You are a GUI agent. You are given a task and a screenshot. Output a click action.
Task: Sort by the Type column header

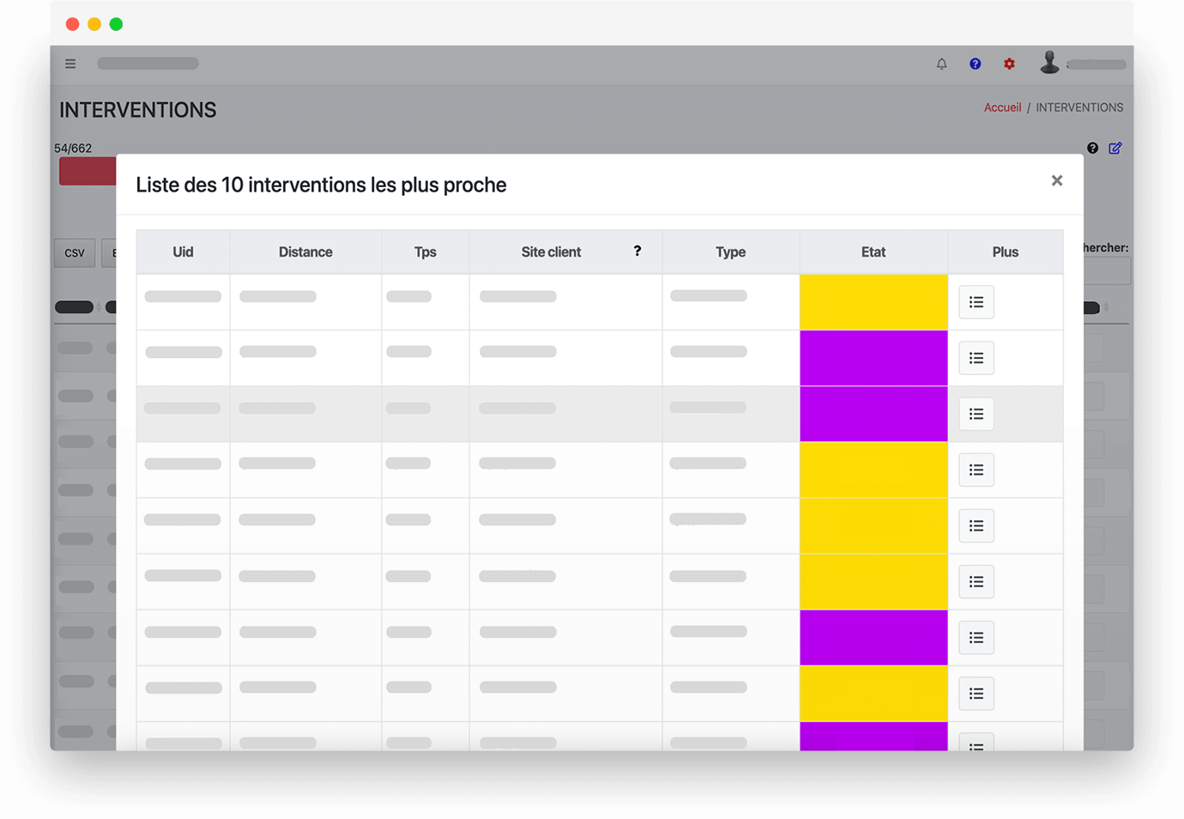coord(731,252)
